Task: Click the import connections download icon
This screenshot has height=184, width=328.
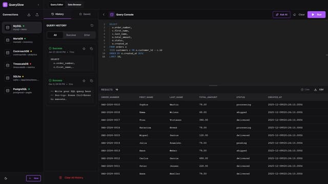Action: tap(29, 15)
